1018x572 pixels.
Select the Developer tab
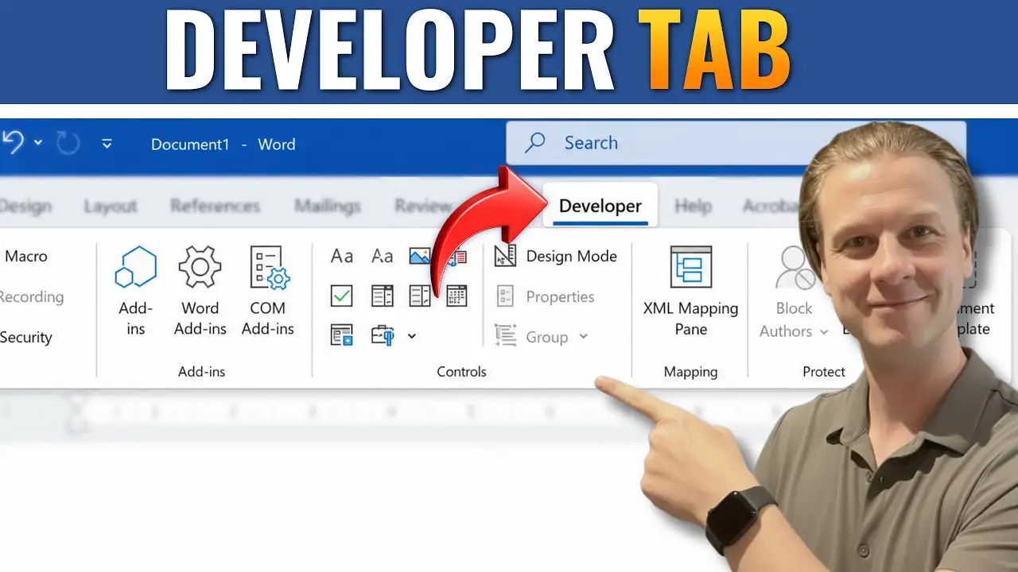pyautogui.click(x=600, y=206)
